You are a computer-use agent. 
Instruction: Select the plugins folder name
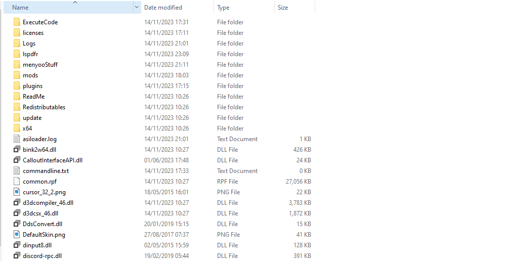[32, 86]
